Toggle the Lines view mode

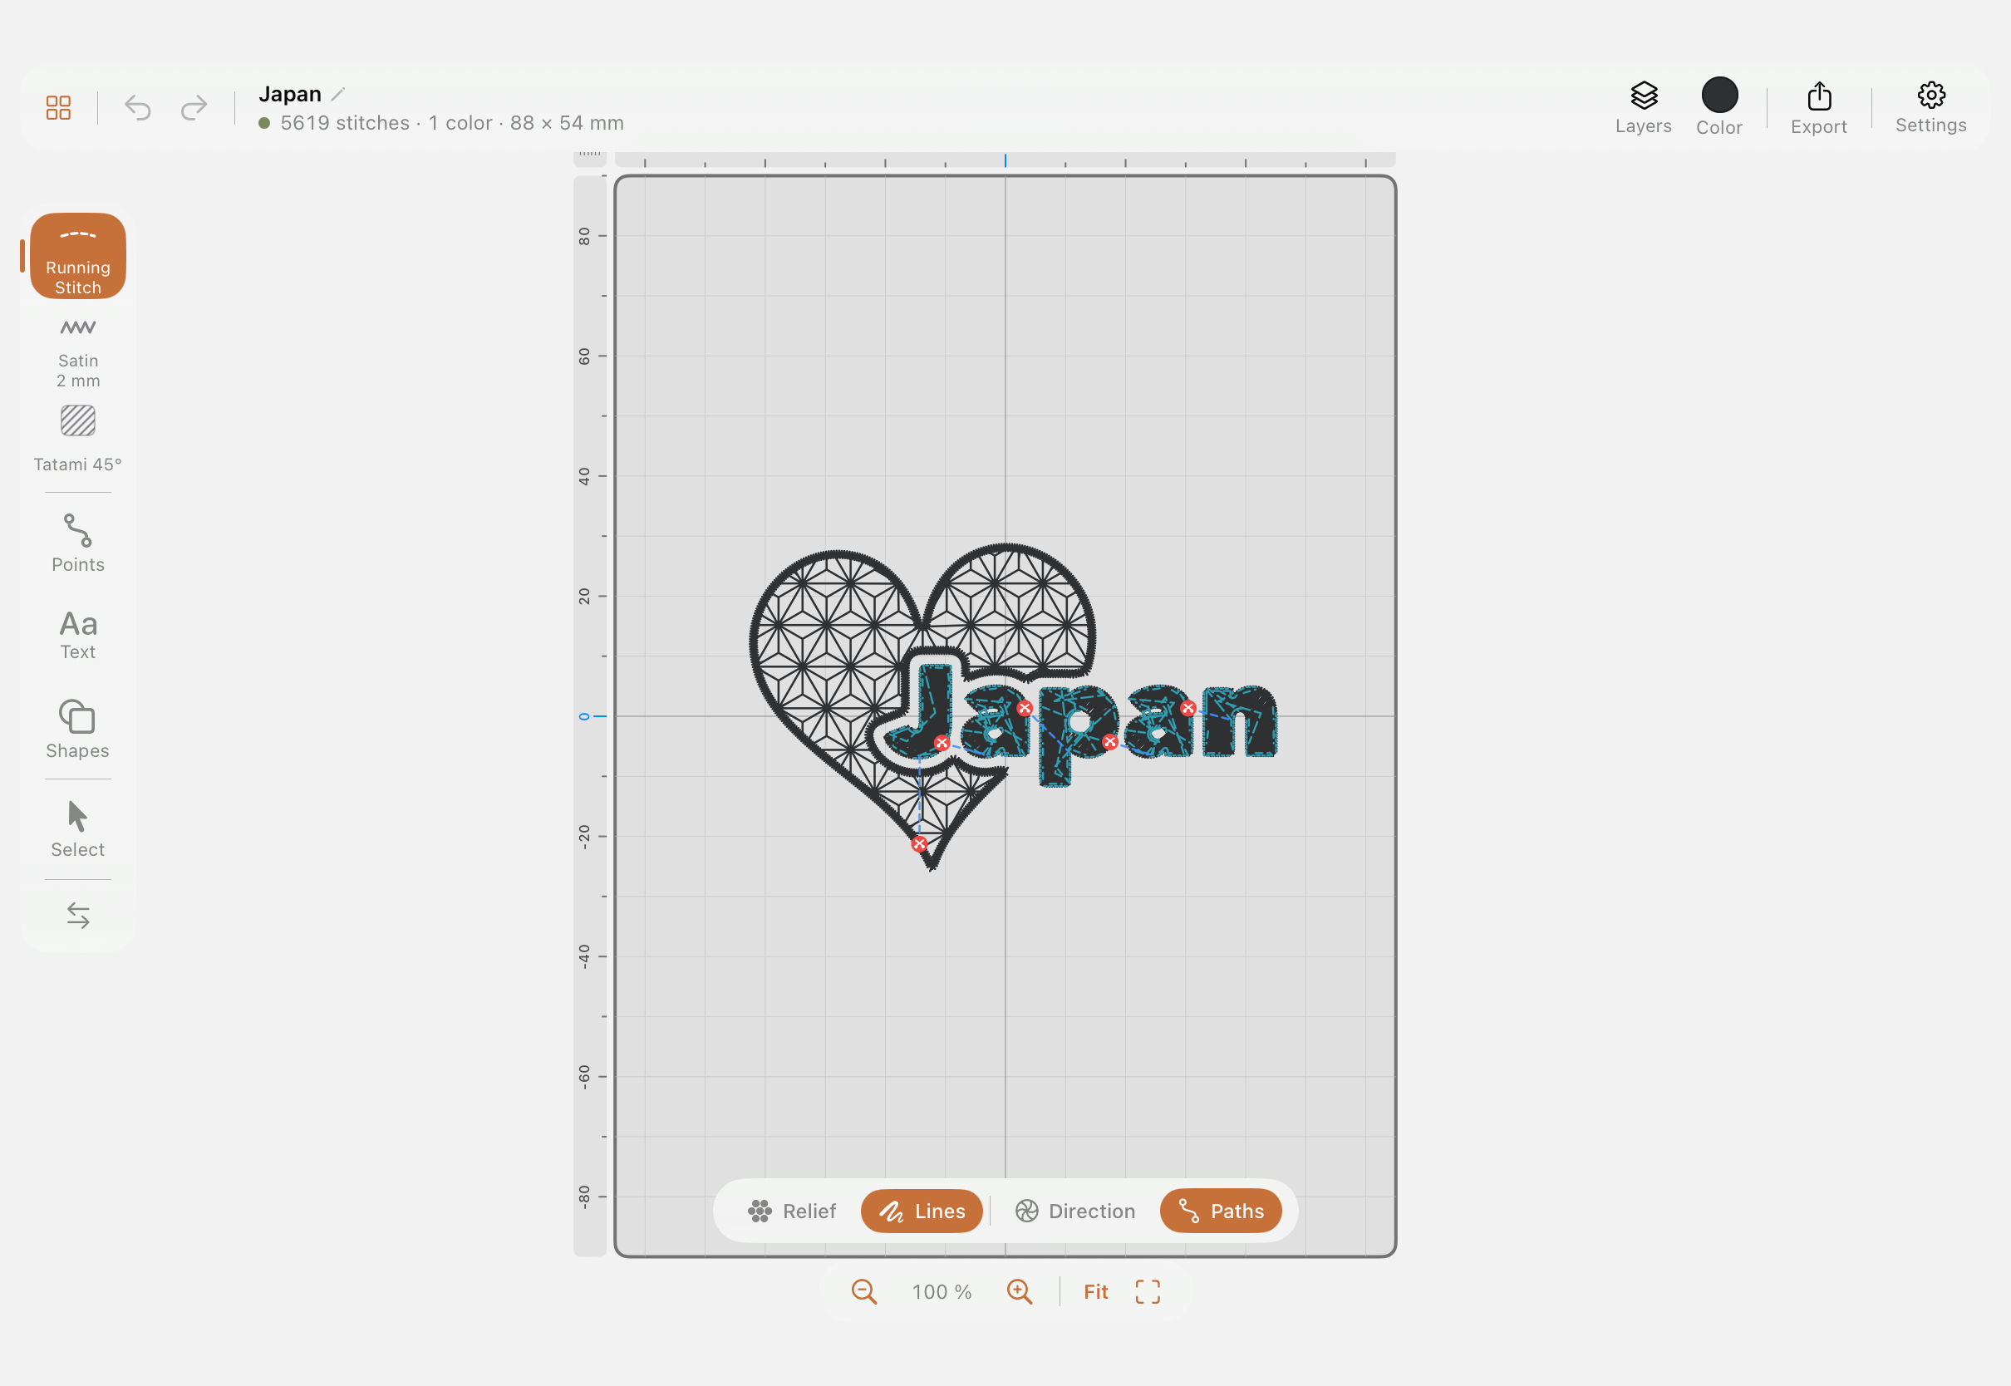tap(922, 1211)
